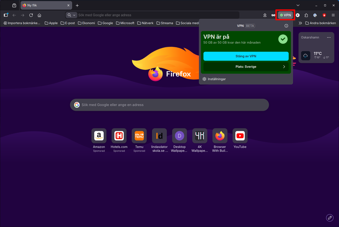Open the Microsoft bookmarks folder
Screen dimensions: 339x227
(125, 23)
